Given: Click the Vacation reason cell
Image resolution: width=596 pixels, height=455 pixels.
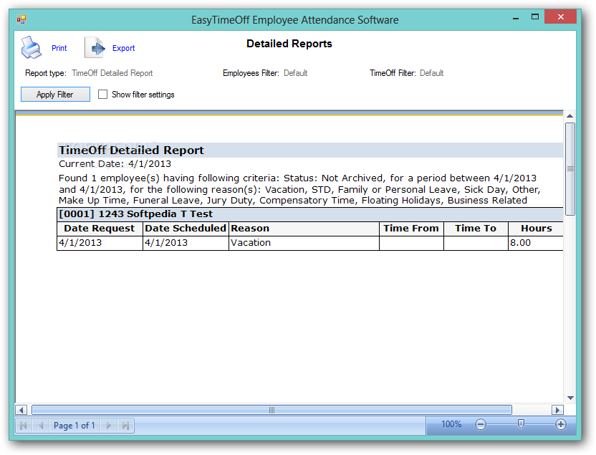Looking at the screenshot, I should (304, 243).
